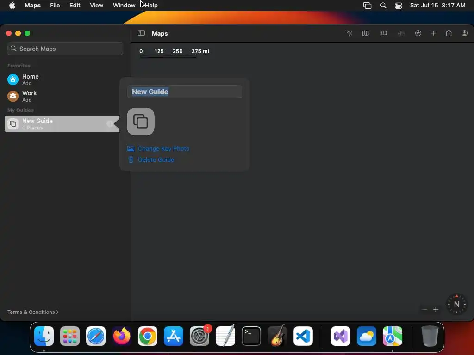Open System Settings from the Dock
Screen dimensions: 474x355
coord(200,336)
